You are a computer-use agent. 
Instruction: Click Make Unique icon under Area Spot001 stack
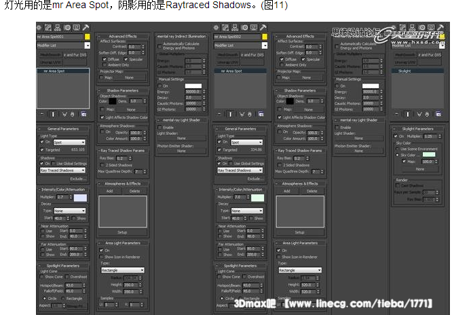pyautogui.click(x=64, y=114)
